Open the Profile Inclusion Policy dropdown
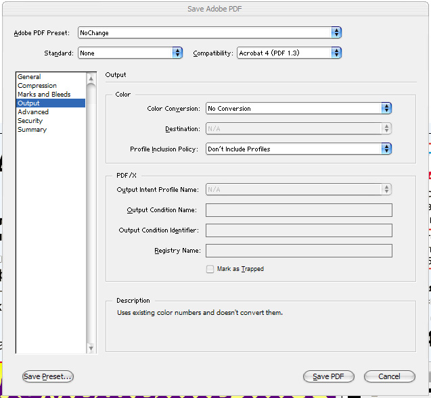Viewport: 431px width, 398px height. coord(298,149)
